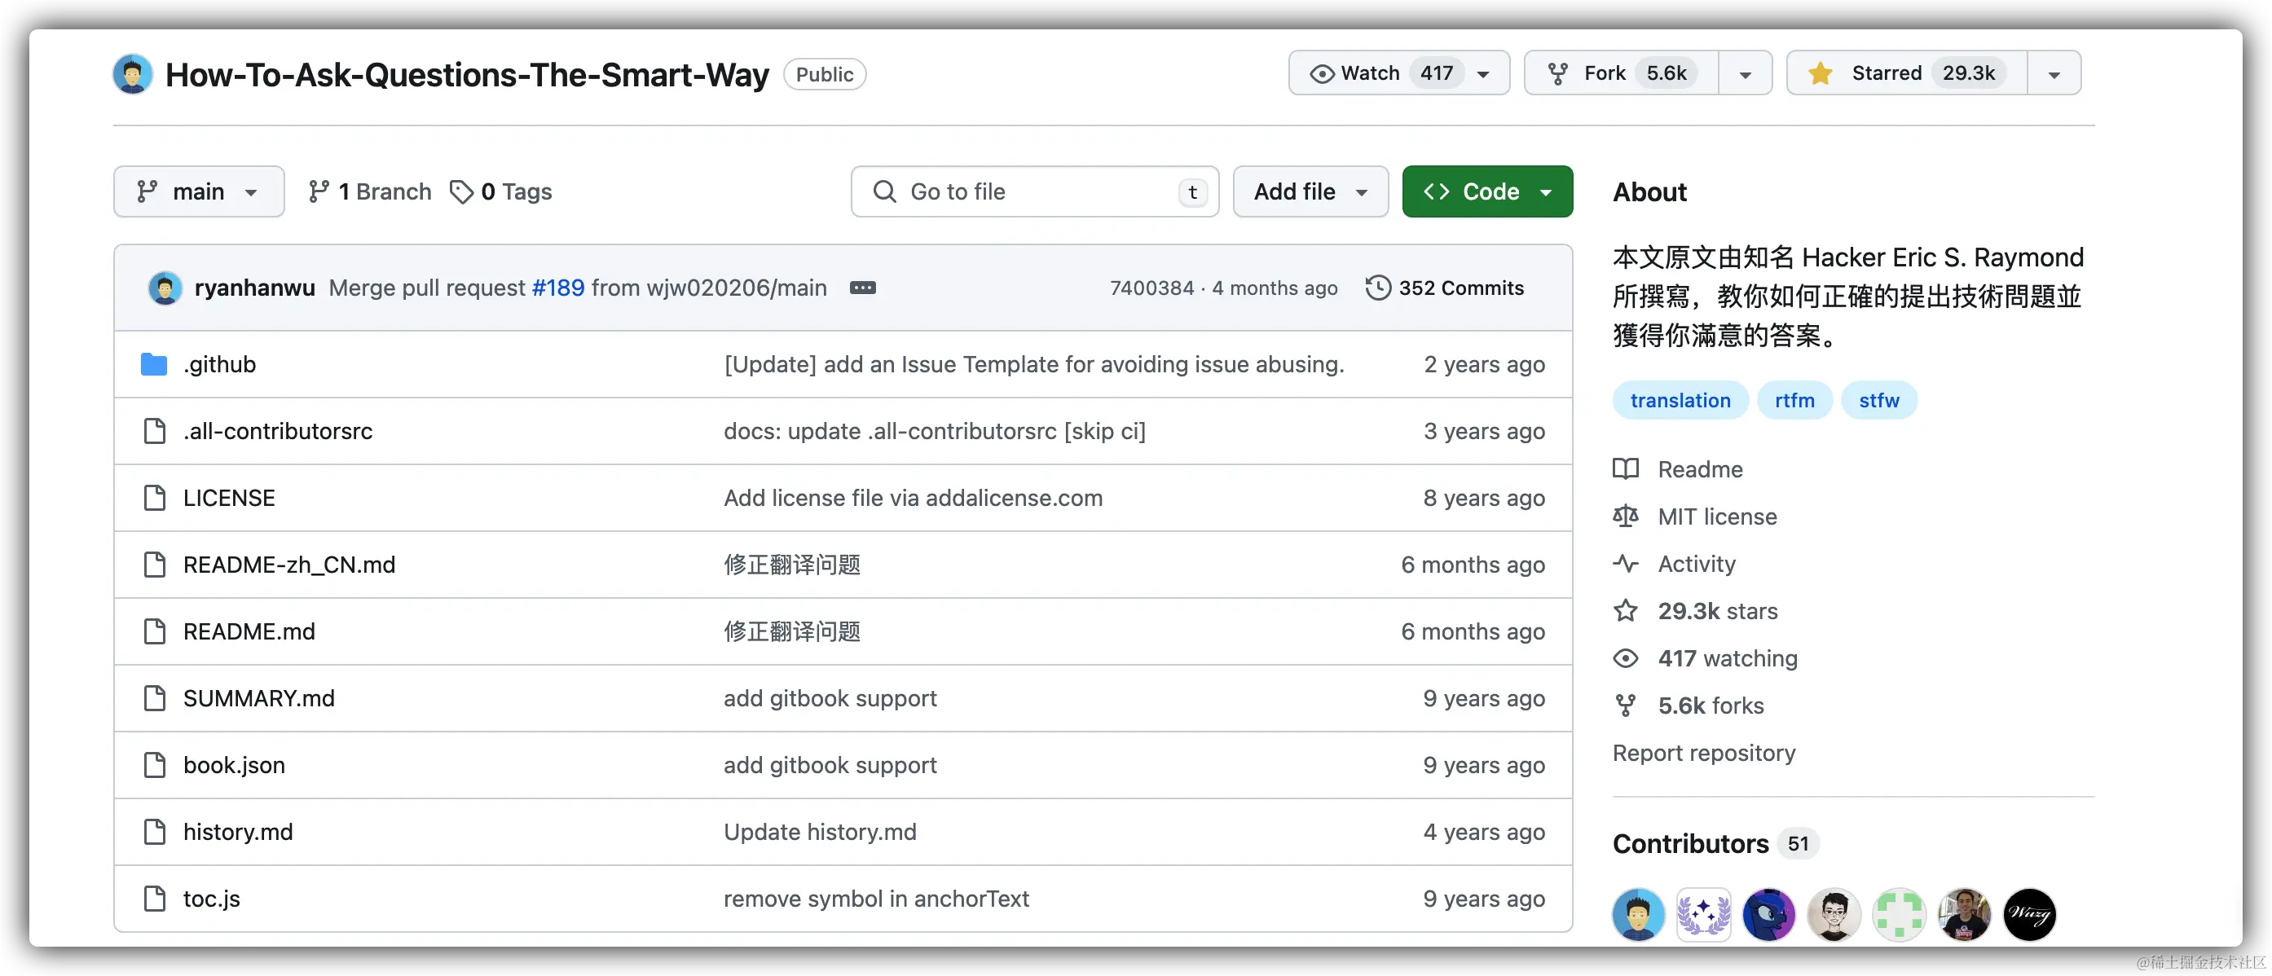
Task: Open the .github folder
Action: [x=218, y=365]
